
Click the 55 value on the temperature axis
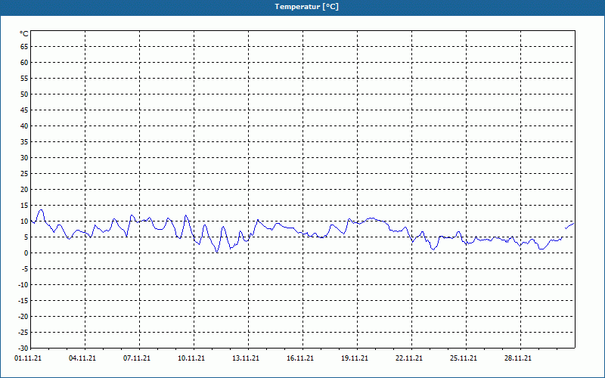click(x=24, y=79)
